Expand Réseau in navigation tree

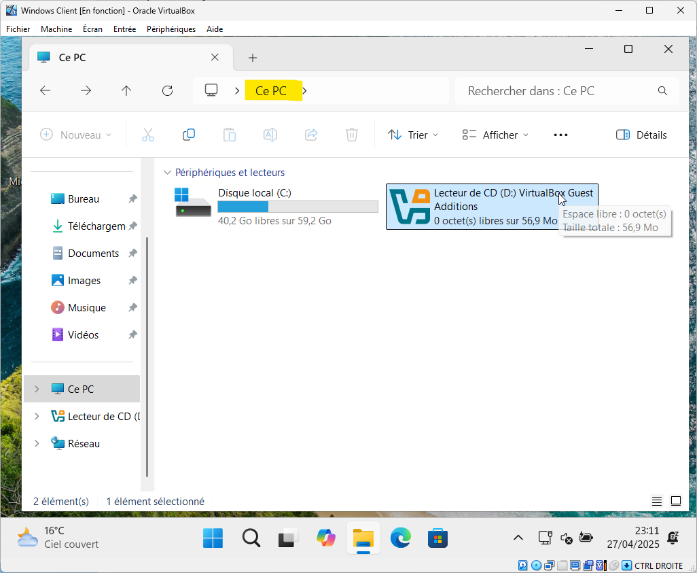[37, 443]
